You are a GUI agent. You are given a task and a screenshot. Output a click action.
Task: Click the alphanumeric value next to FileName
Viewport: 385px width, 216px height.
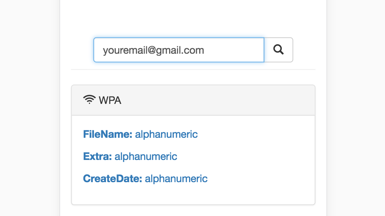[x=166, y=134]
